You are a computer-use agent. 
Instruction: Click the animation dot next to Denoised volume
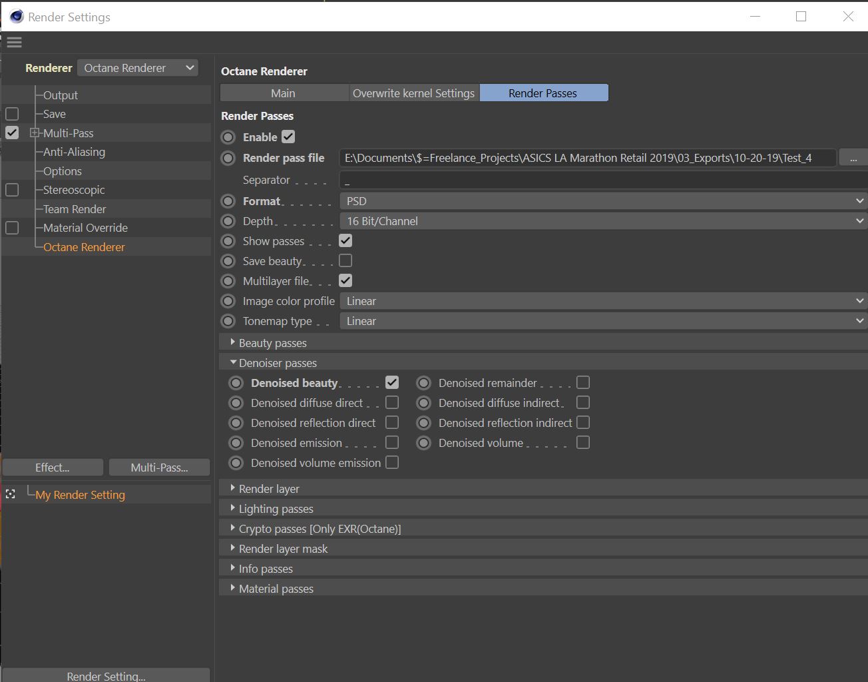click(x=424, y=443)
